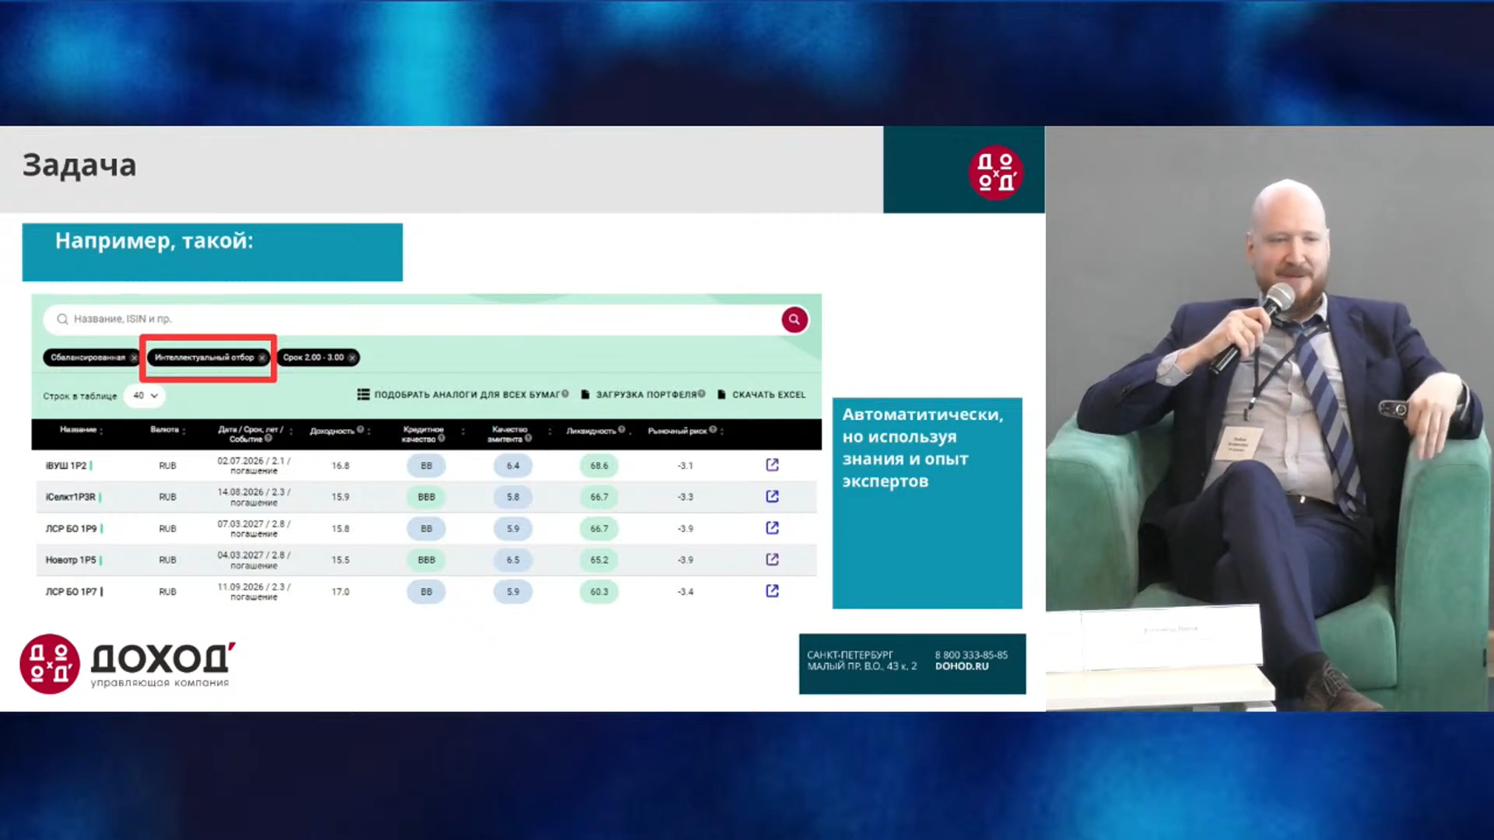Remove the Срок 2.00 - 3.00 filter
Image resolution: width=1494 pixels, height=840 pixels.
[x=352, y=358]
